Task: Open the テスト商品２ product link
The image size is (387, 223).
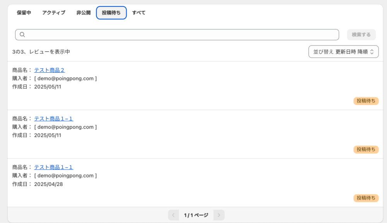Action: 50,70
